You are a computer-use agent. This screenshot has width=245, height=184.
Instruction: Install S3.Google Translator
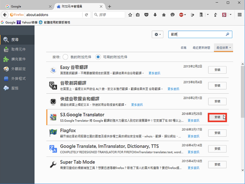point(217,117)
